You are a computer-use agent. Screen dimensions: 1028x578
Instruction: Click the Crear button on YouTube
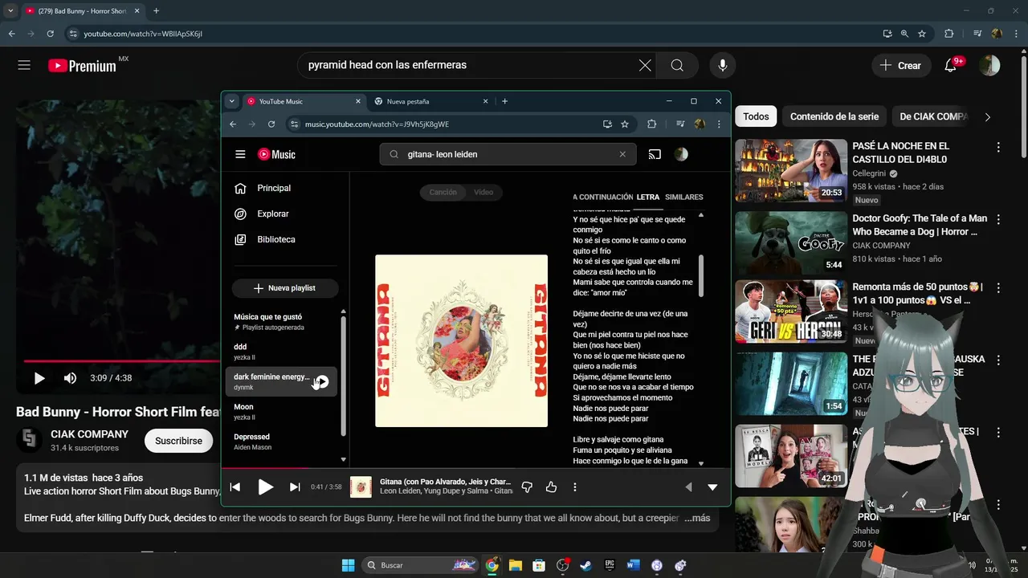click(901, 65)
